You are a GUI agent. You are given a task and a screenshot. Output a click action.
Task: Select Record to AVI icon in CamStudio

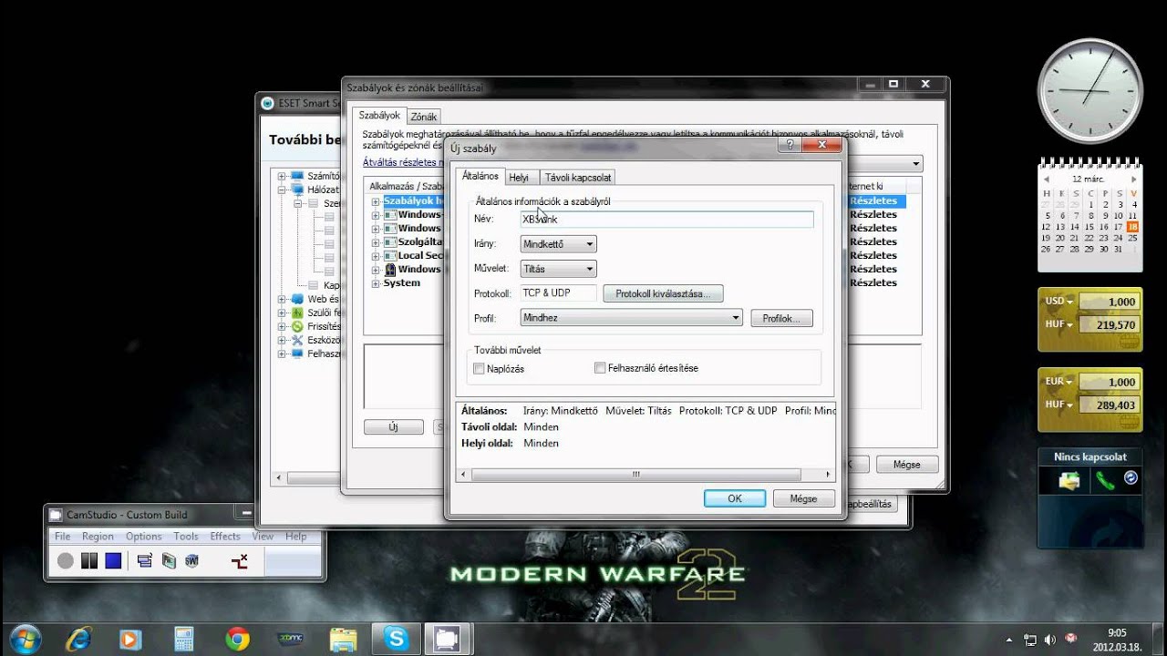(x=169, y=561)
